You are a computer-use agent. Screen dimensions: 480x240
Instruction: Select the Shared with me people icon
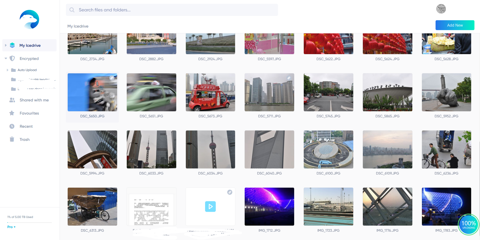12,100
